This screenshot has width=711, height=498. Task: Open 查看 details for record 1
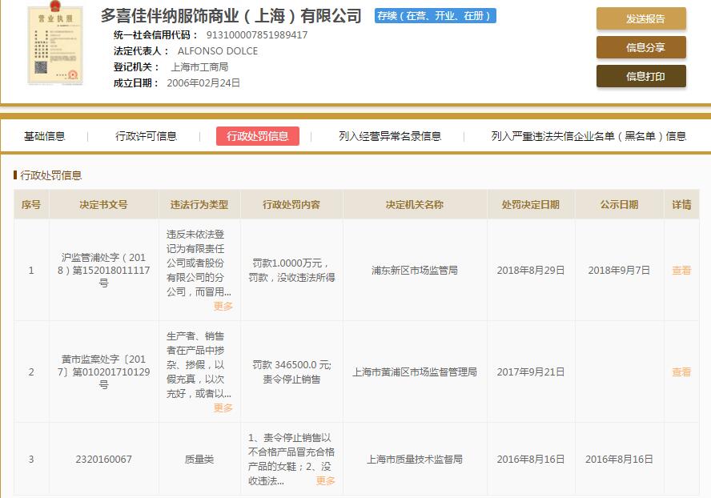point(681,271)
